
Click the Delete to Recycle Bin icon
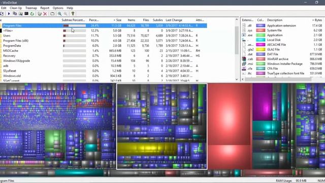[x=40, y=14]
